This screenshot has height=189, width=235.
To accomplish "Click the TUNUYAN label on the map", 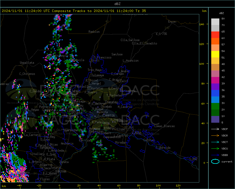I will click(x=61, y=172).
